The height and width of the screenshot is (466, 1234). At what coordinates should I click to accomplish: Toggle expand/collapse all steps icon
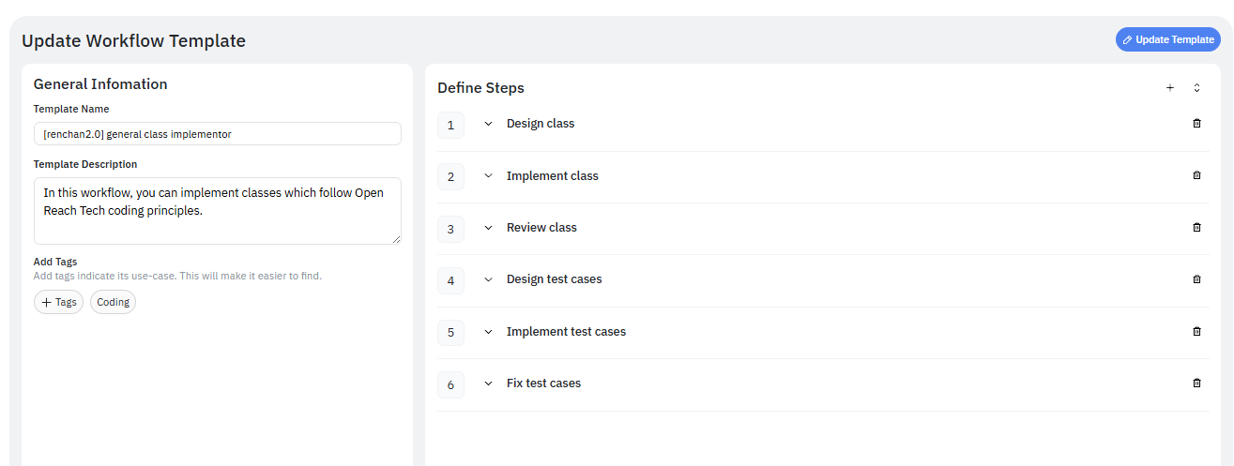pyautogui.click(x=1196, y=88)
